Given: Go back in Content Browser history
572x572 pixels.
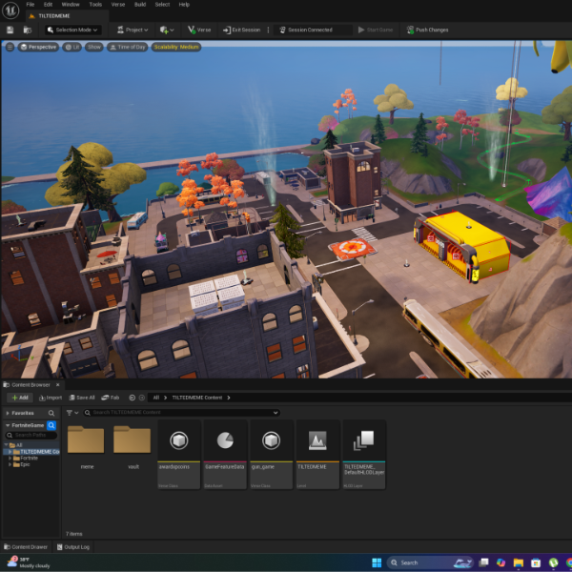Looking at the screenshot, I should click(x=133, y=398).
